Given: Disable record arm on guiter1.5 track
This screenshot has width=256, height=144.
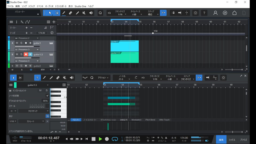Looking at the screenshot, I should click(26, 54).
